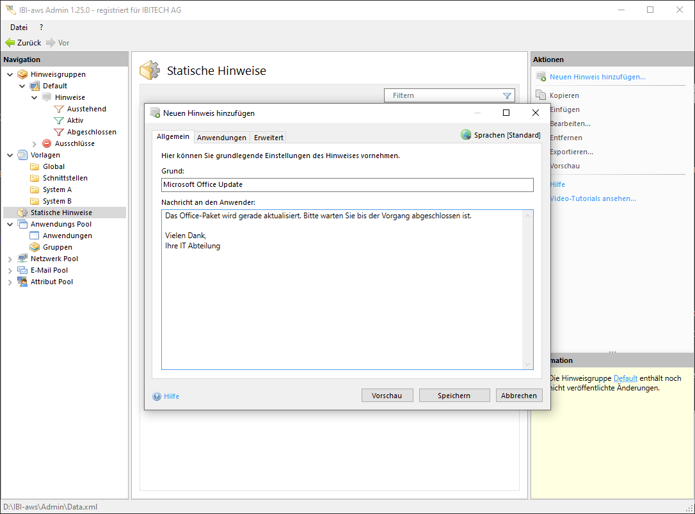The image size is (695, 514).
Task: Expand the Ausschlüsse tree node
Action: point(35,143)
